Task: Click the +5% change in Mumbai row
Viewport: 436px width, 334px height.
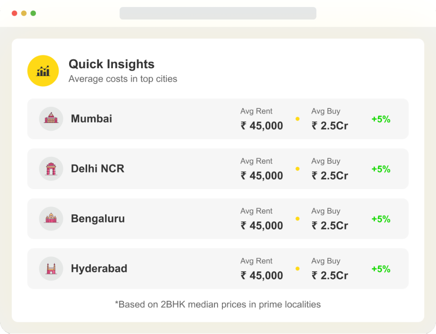Action: click(381, 119)
